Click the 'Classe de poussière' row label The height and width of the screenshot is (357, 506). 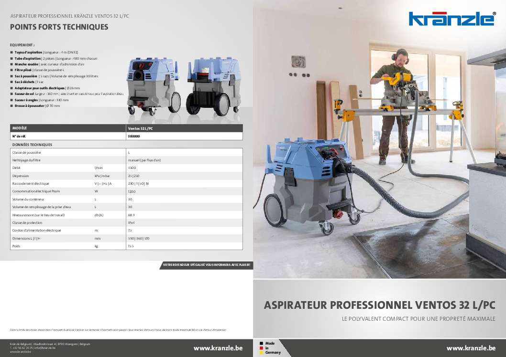(26, 153)
